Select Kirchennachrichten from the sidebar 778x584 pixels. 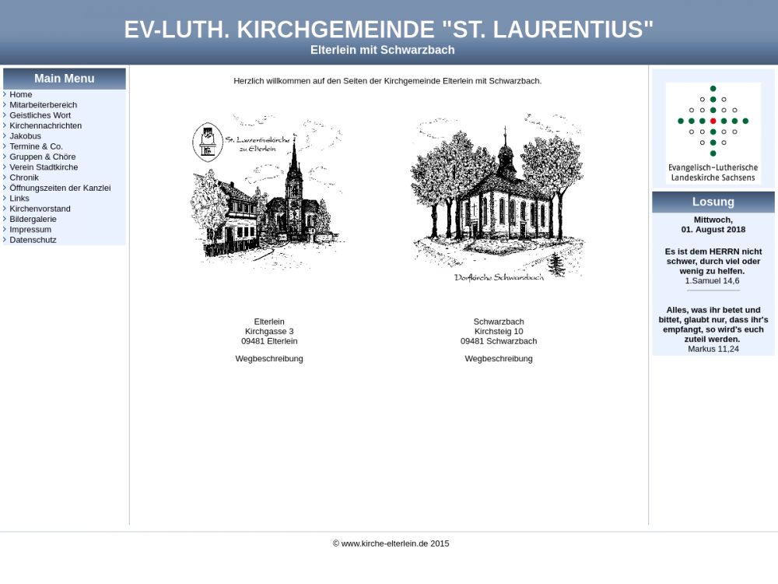tap(45, 125)
